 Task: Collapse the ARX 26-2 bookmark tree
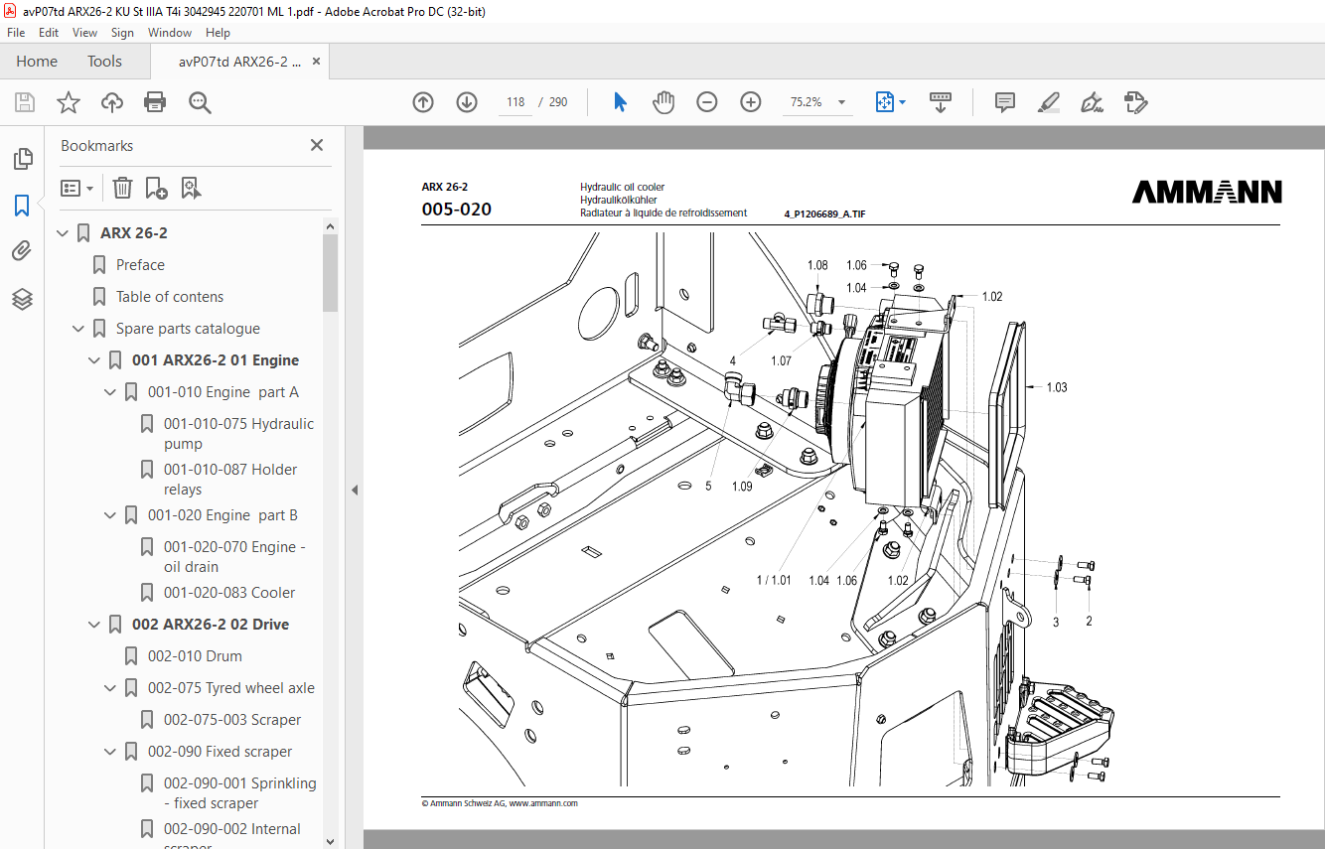coord(64,233)
